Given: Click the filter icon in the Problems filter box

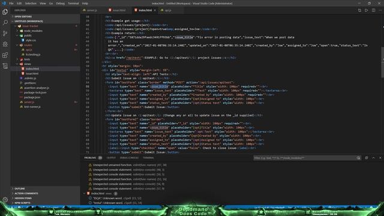Looking at the screenshot, I should (x=358, y=158).
